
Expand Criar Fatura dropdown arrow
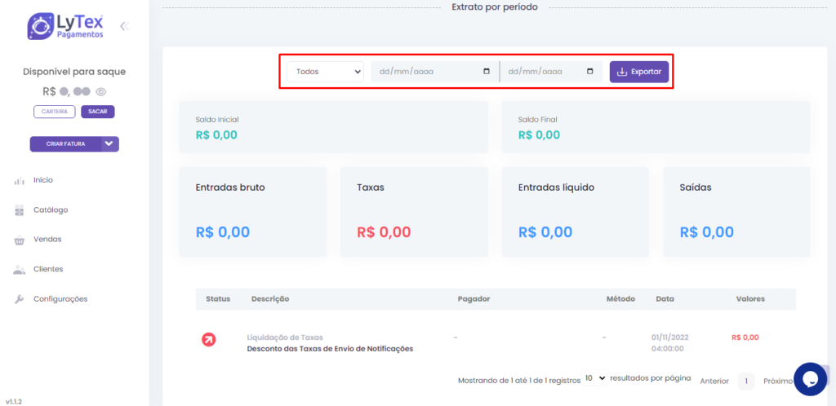[110, 143]
